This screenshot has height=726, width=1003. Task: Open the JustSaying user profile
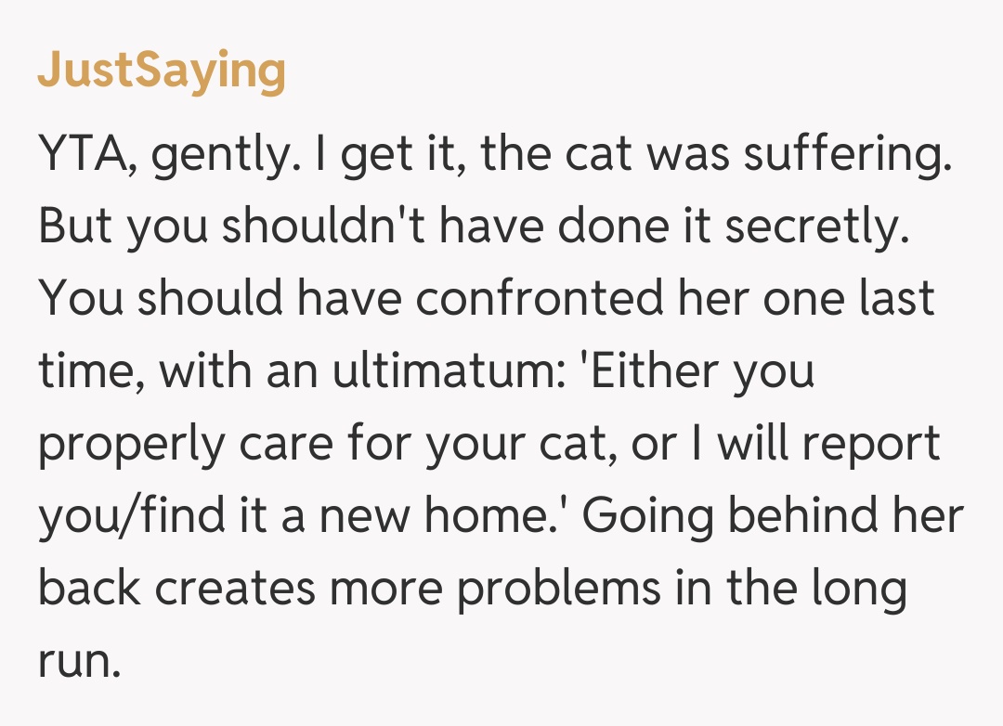click(x=162, y=71)
